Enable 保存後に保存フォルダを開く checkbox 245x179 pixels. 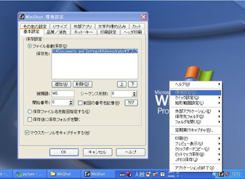pyautogui.click(x=30, y=119)
